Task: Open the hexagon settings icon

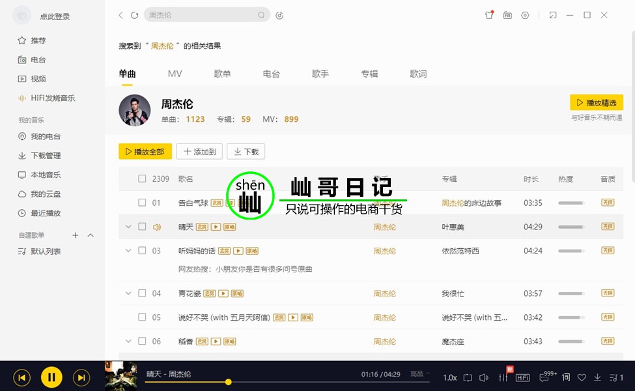Action: coord(525,16)
